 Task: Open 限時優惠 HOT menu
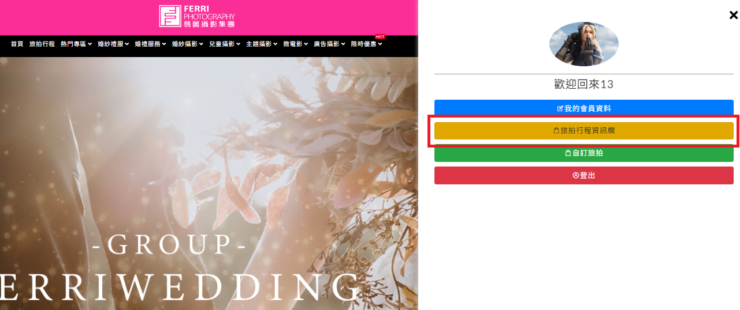367,43
